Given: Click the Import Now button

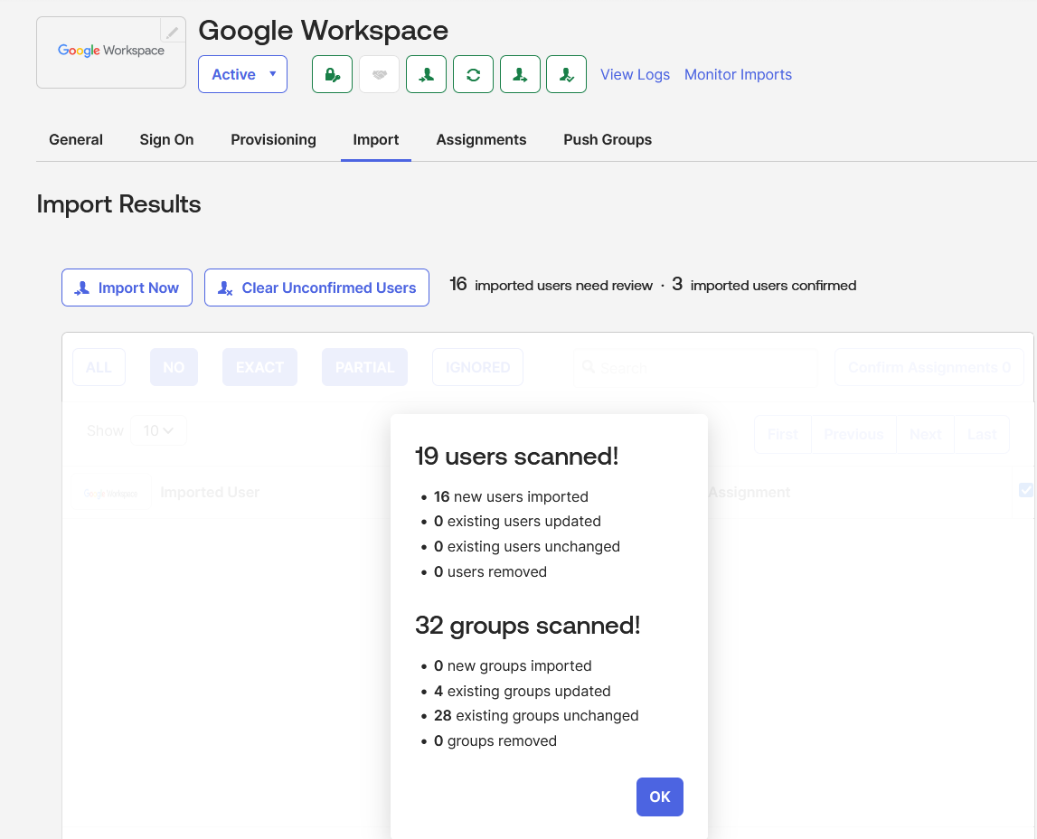Looking at the screenshot, I should [x=127, y=288].
